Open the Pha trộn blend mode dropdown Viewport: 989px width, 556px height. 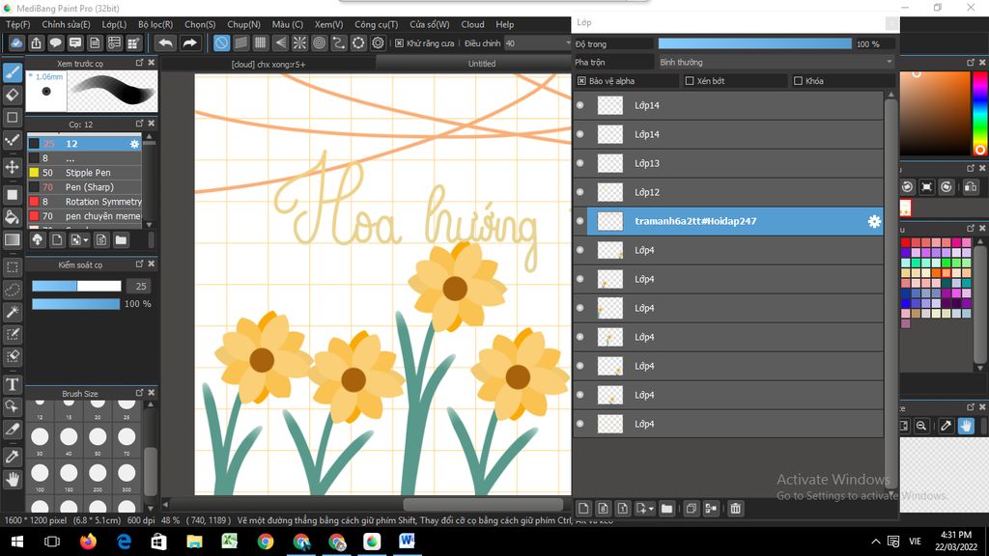coord(776,62)
